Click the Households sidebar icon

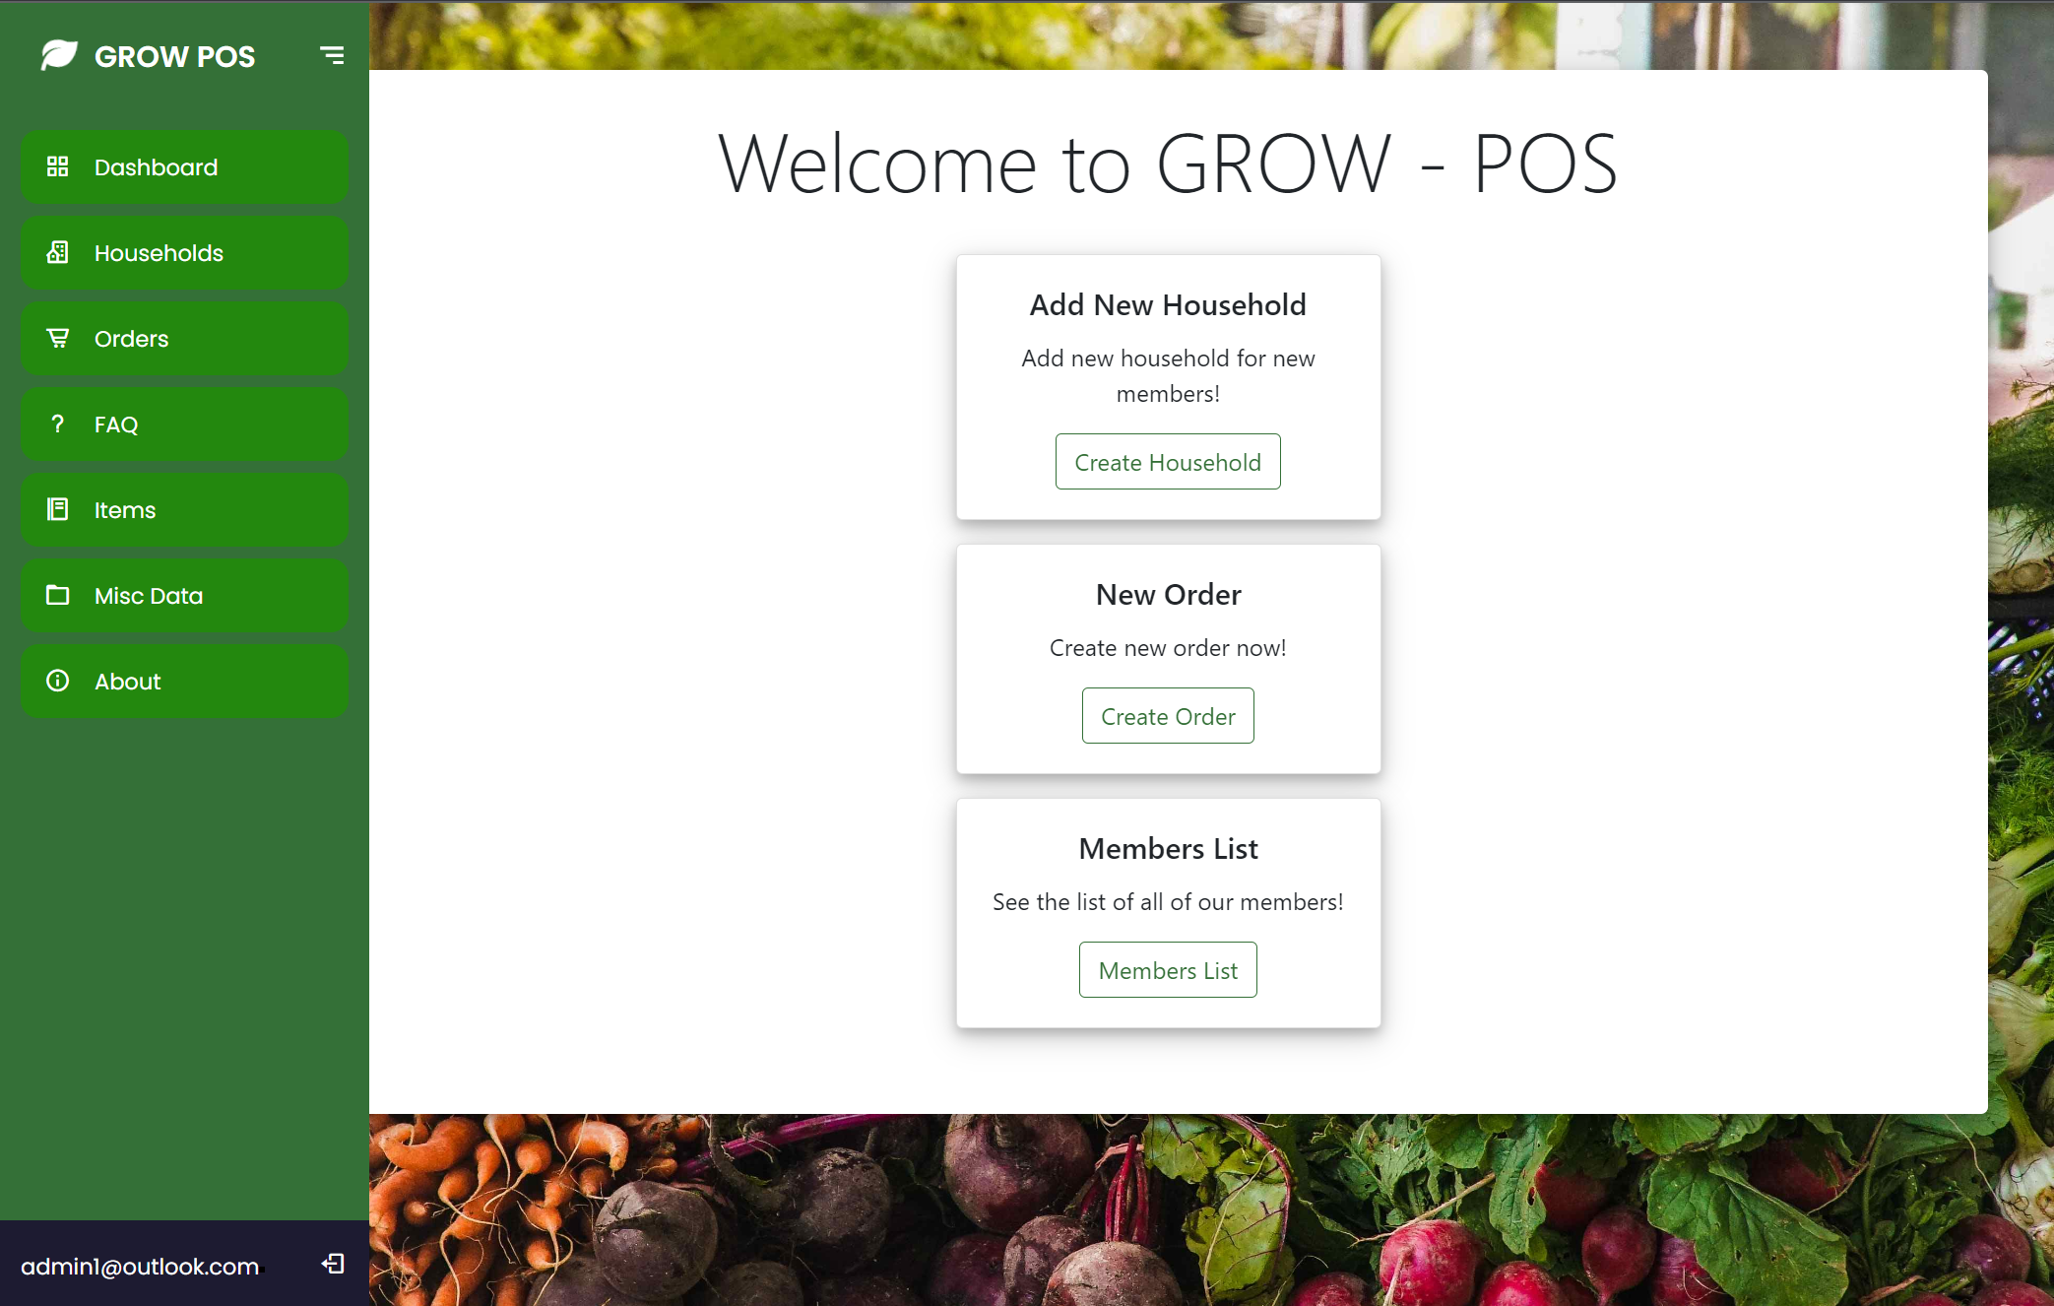point(55,251)
